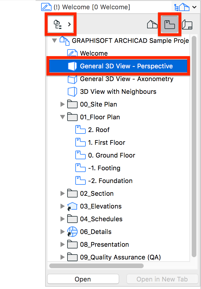
Task: Expand the 00_Site Plan folder
Action: point(63,104)
